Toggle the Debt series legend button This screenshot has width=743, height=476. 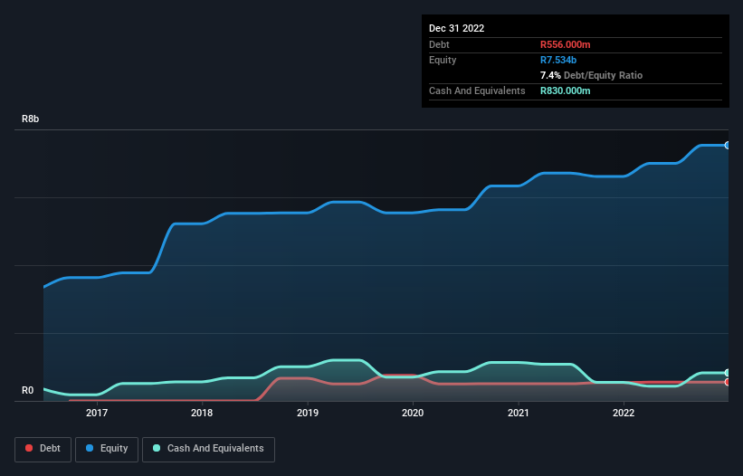tap(43, 449)
